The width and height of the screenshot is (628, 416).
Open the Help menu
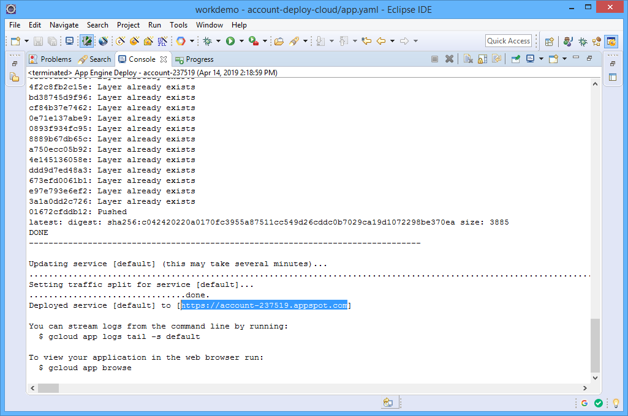coord(239,25)
